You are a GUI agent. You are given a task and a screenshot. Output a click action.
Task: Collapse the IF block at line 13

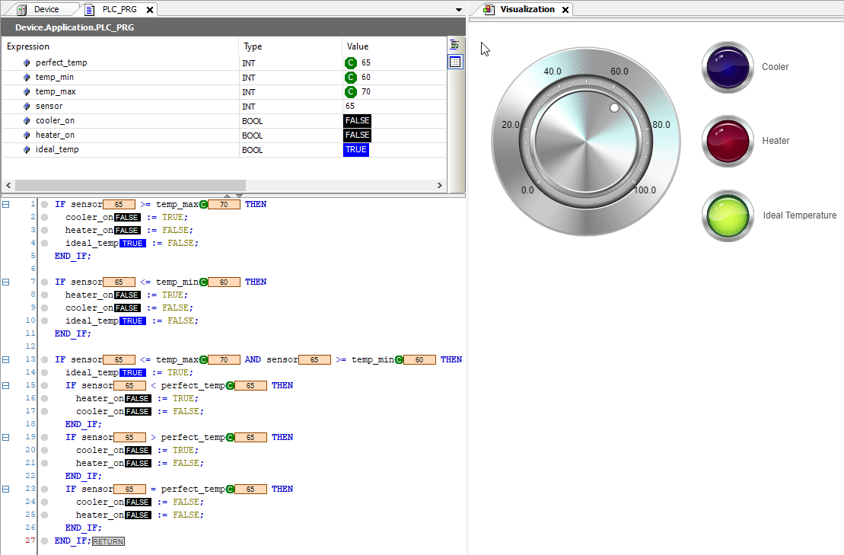pyautogui.click(x=6, y=359)
